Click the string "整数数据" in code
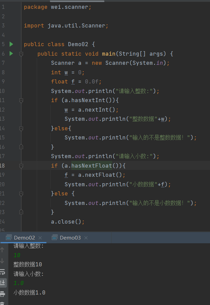Screen dimensions: 210x305 (143, 119)
